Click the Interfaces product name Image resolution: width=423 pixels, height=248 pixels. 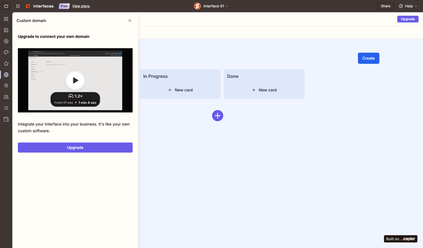click(x=43, y=6)
